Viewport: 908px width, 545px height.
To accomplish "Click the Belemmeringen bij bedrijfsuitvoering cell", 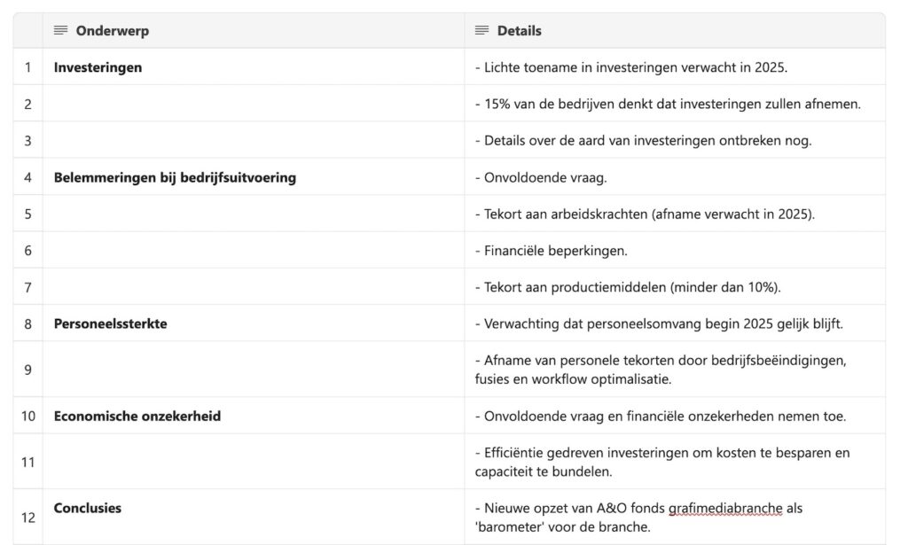I will tap(253, 177).
